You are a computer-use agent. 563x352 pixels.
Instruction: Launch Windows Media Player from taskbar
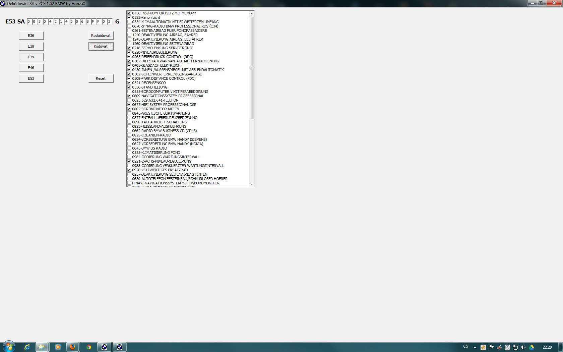[x=58, y=347]
